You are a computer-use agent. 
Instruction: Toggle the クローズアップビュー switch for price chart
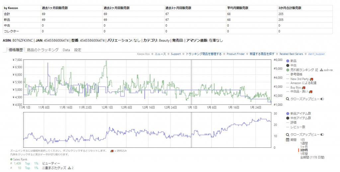click(x=322, y=99)
